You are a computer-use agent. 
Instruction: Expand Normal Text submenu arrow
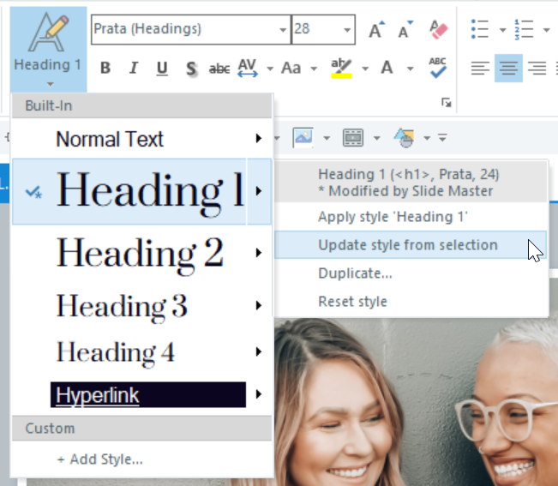pos(259,138)
